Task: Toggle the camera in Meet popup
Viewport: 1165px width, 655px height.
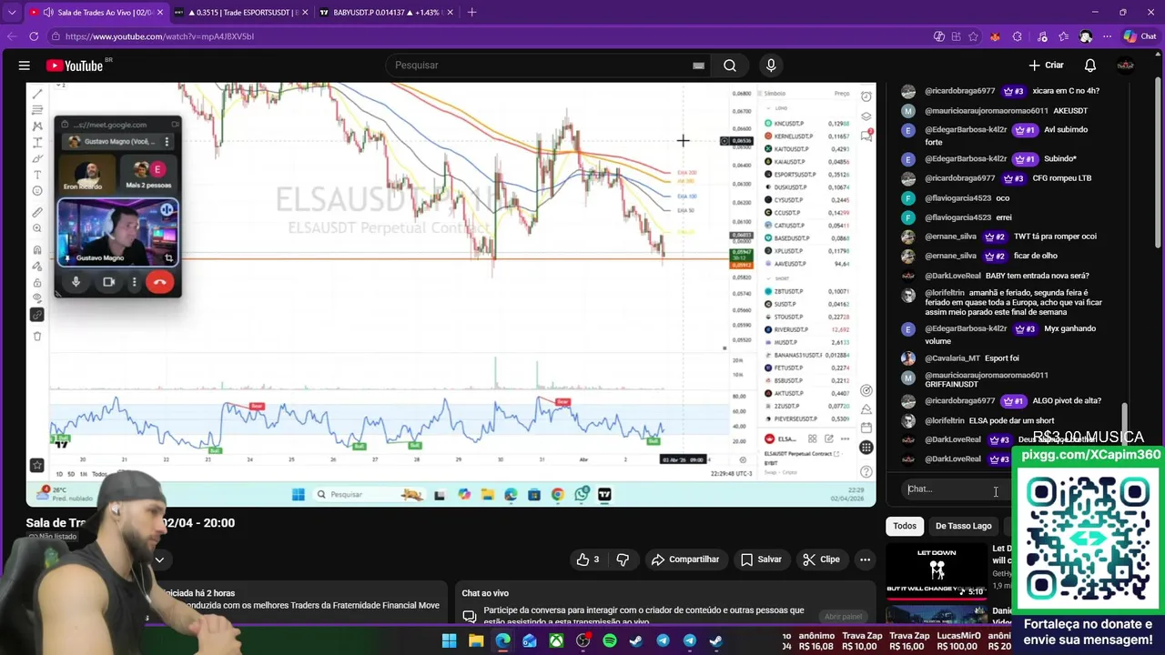Action: pos(108,282)
